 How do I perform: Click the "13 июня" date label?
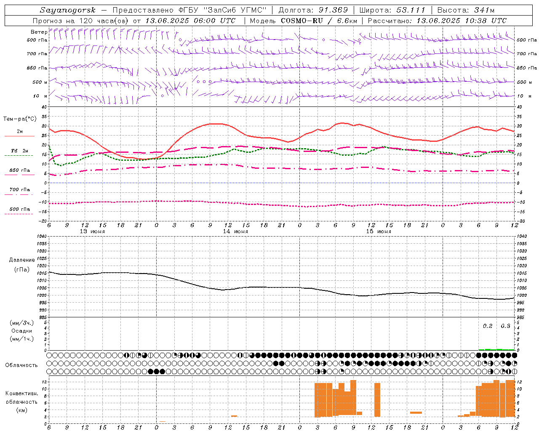click(x=93, y=231)
